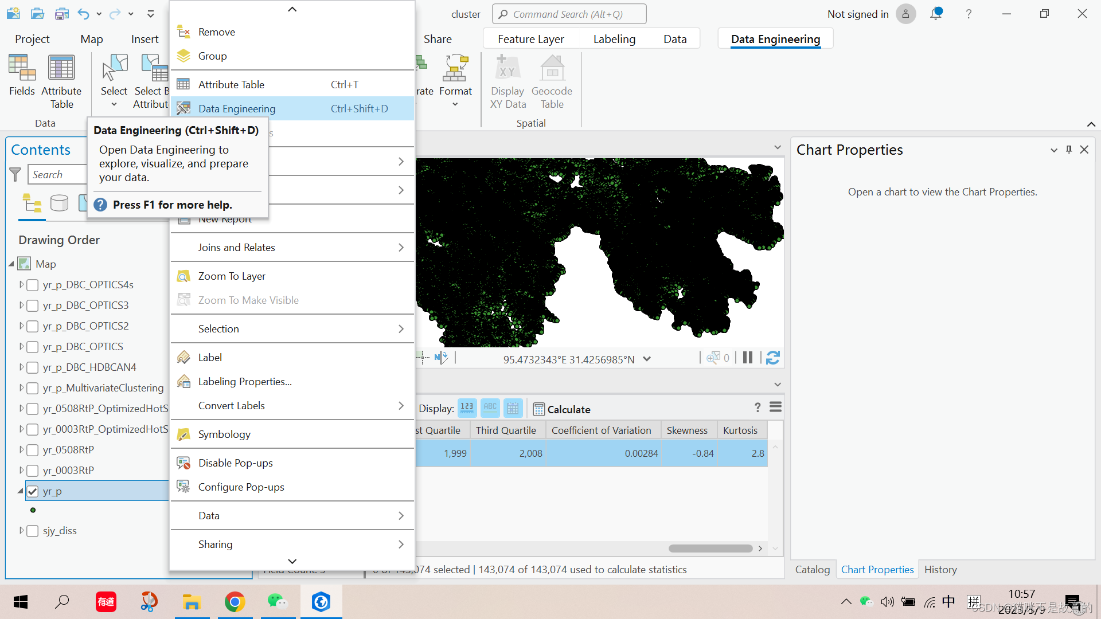Refresh the map view
The width and height of the screenshot is (1101, 619).
[x=772, y=358]
